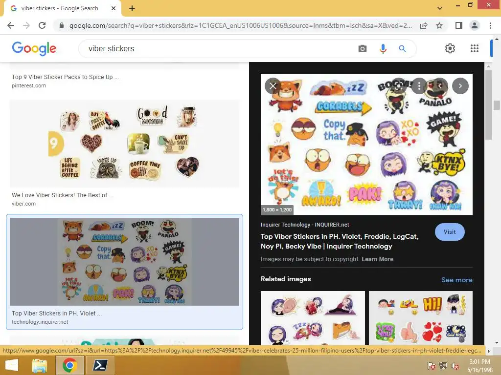Open Google Lens on preview image

[398, 86]
